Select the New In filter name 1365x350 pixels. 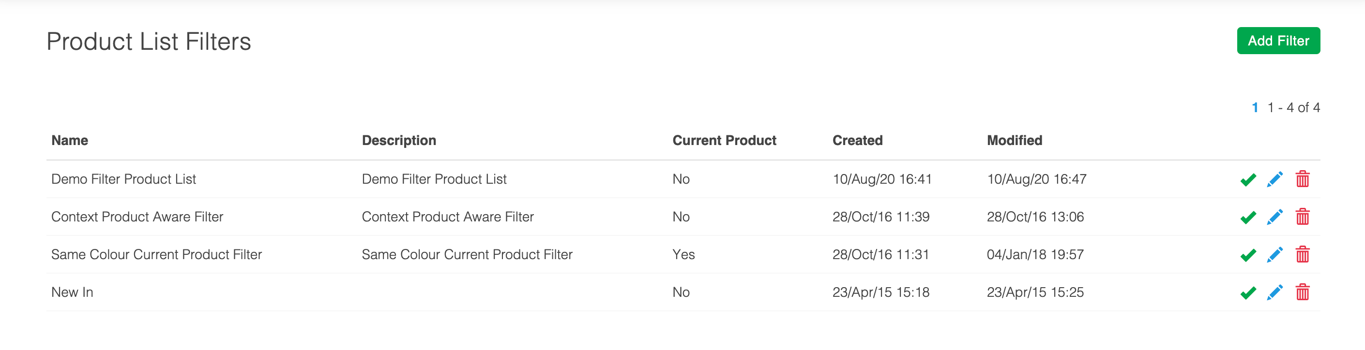(72, 292)
